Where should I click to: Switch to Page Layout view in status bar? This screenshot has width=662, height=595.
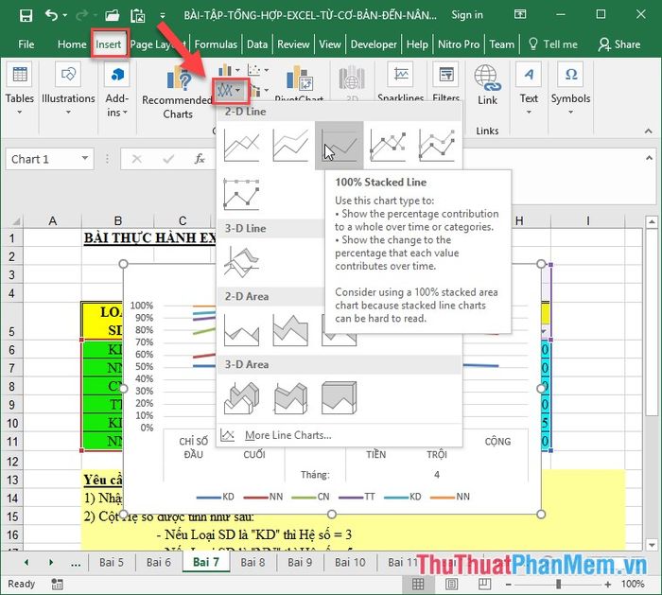[451, 585]
